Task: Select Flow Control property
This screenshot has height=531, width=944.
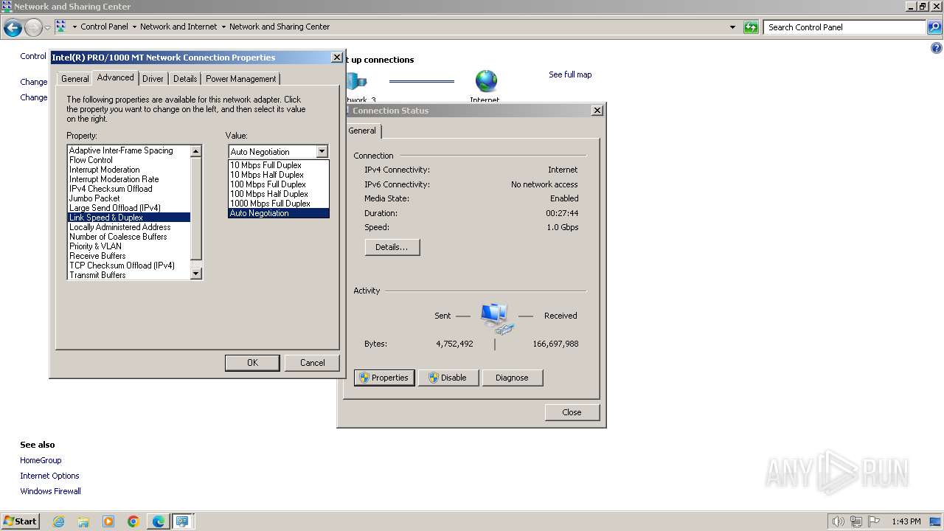Action: point(129,160)
